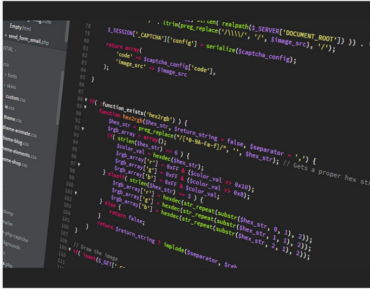The width and height of the screenshot is (370, 289).
Task: Open theme-shop.css from the file list
Action: 15,162
